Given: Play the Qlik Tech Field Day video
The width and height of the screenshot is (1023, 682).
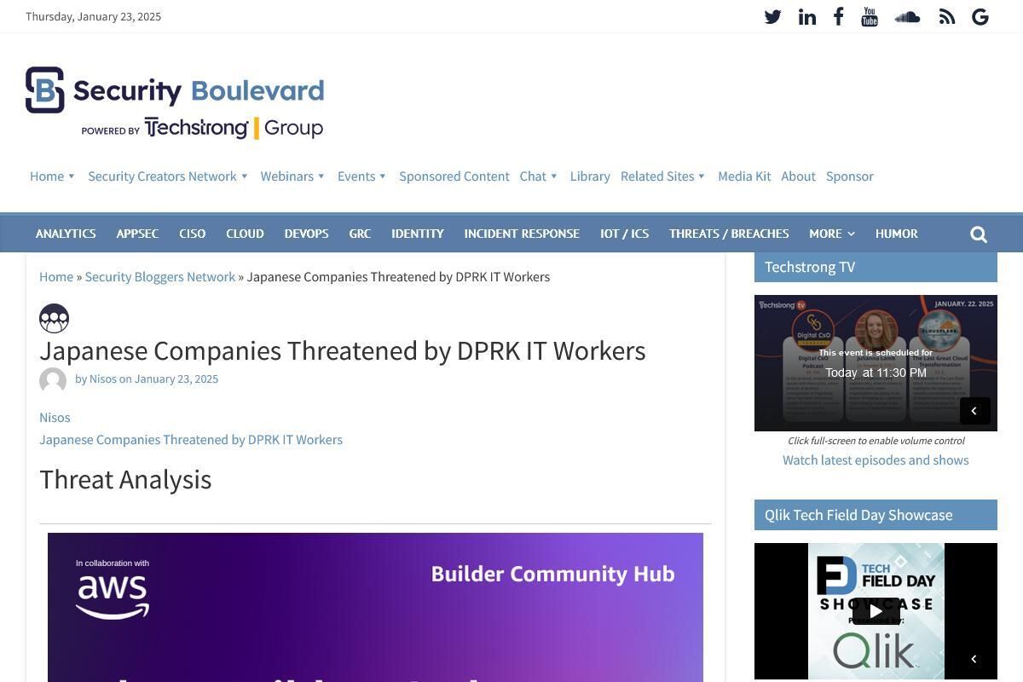Looking at the screenshot, I should pyautogui.click(x=876, y=610).
